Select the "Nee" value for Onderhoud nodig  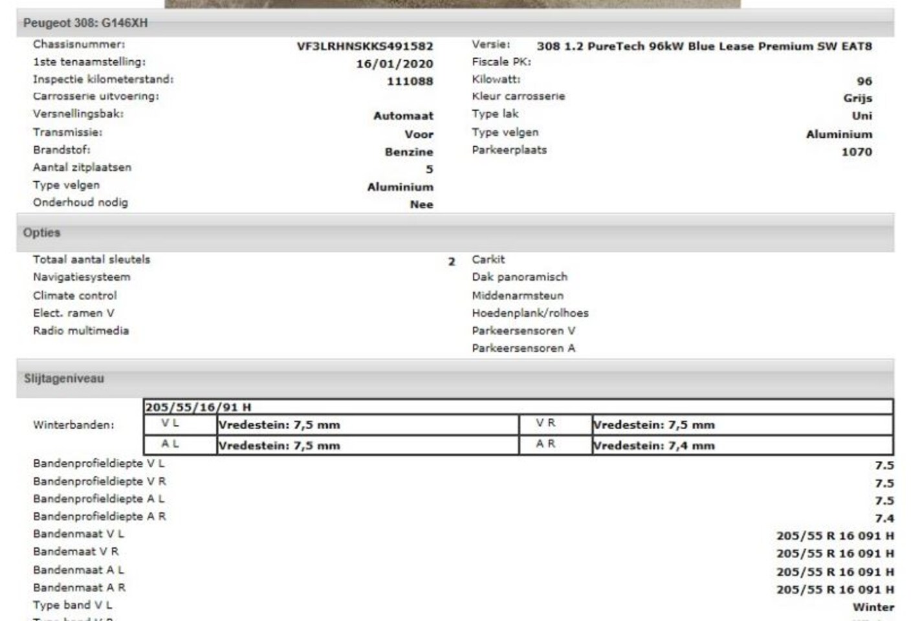tap(421, 204)
